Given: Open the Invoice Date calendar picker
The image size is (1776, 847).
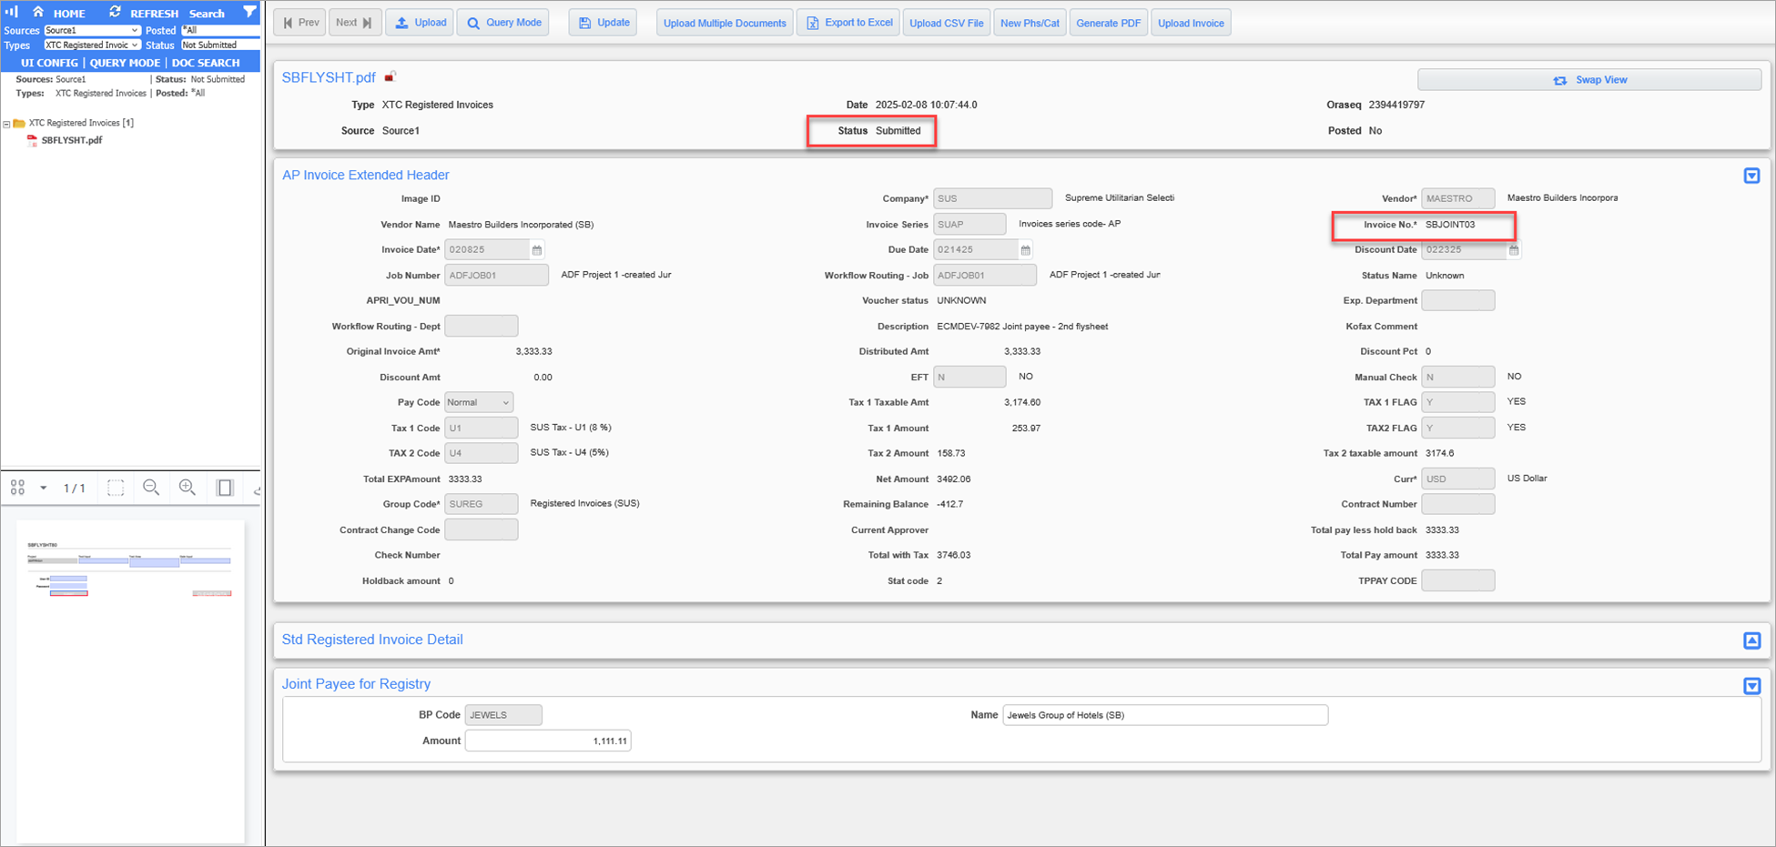Looking at the screenshot, I should point(537,249).
